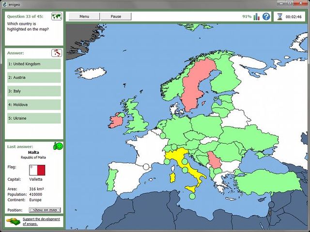
Task: Click the Europe continent value
Action: tap(35, 200)
